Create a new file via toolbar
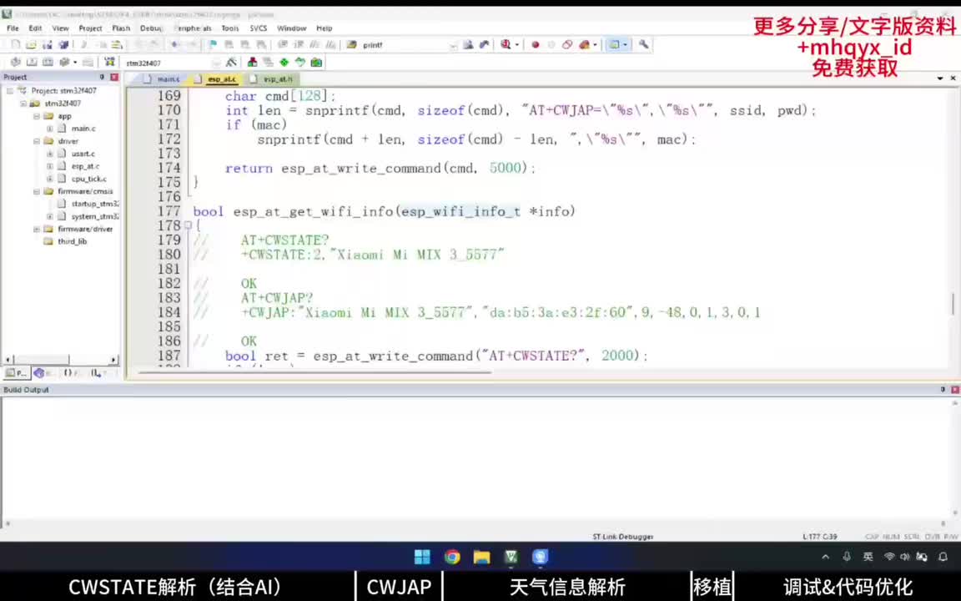The width and height of the screenshot is (961, 601). pos(15,45)
